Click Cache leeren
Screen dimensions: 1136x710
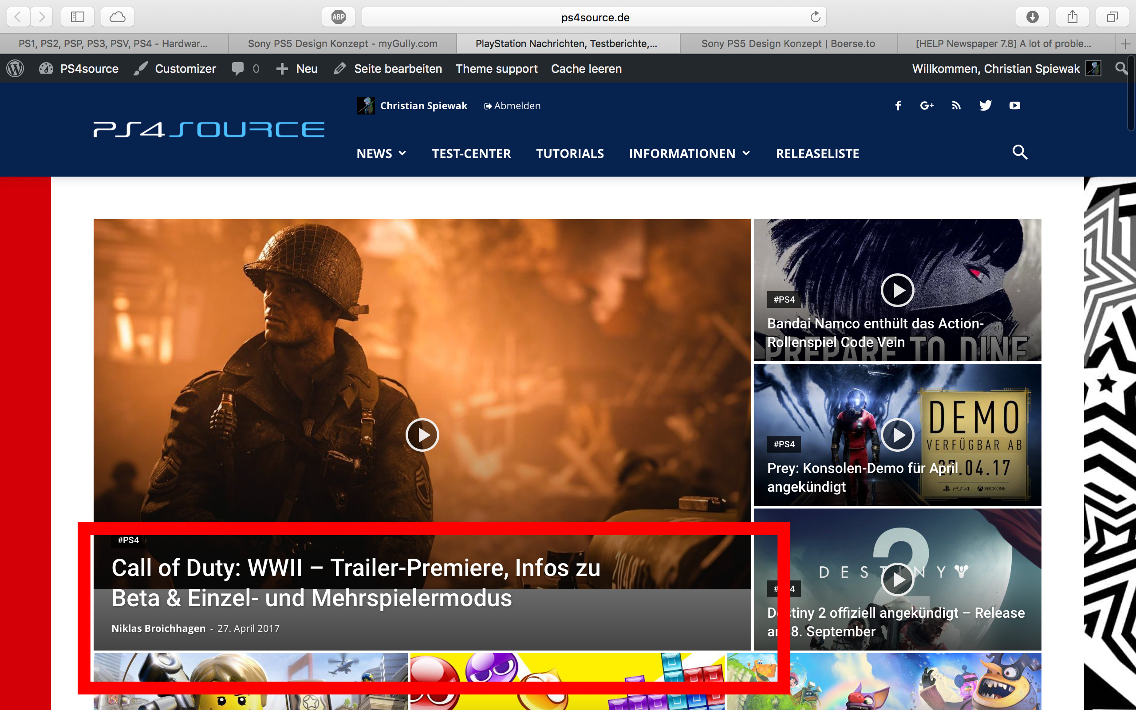click(x=586, y=68)
